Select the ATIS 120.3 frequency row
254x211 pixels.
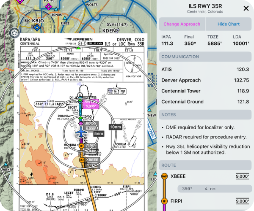coord(205,69)
